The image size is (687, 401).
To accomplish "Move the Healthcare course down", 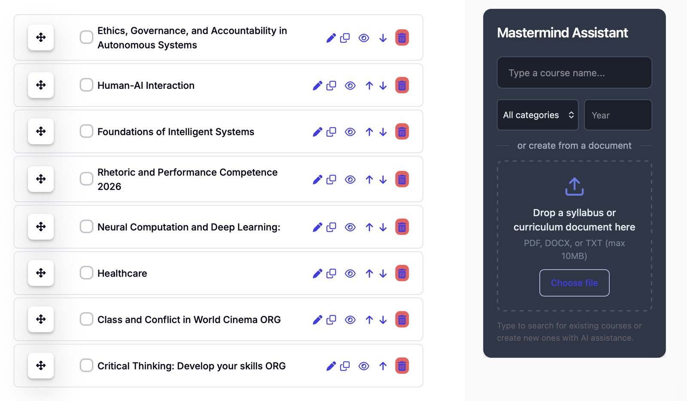I will point(383,274).
